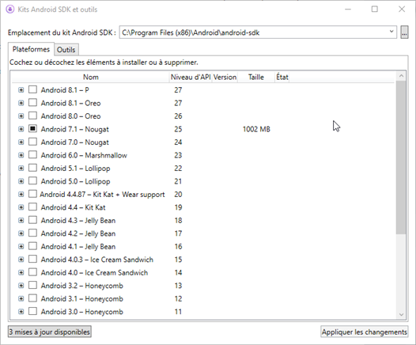416x345 pixels.
Task: Expand the Android 7.1 – Nougat node
Action: [21, 129]
